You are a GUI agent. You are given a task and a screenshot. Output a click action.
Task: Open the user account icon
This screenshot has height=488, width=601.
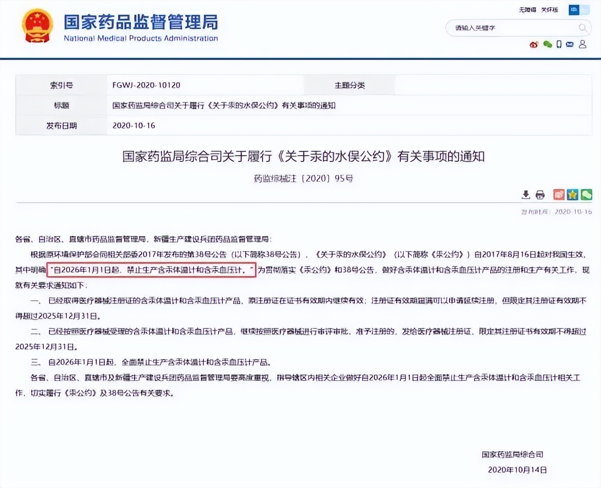(582, 44)
